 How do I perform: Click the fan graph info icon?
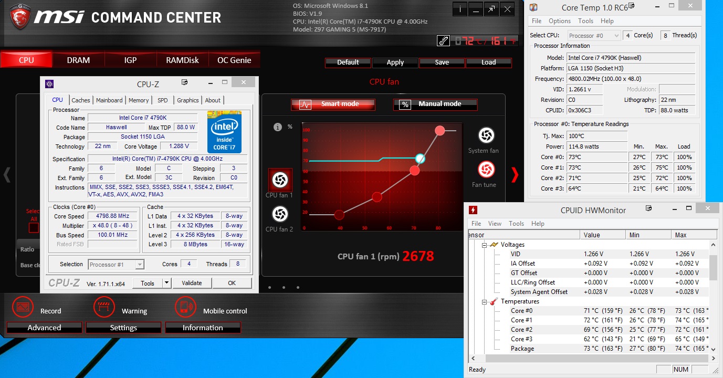coord(277,127)
